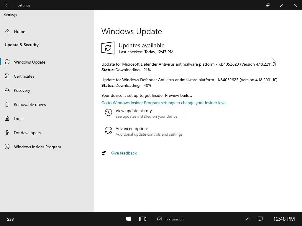Click Status: Downloading - 40% text
The width and height of the screenshot is (302, 226).
(126, 85)
